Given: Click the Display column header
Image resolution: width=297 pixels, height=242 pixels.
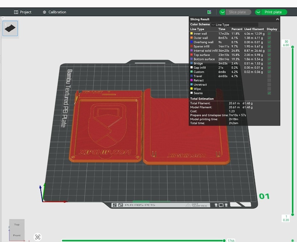Looking at the screenshot, I should (272, 29).
